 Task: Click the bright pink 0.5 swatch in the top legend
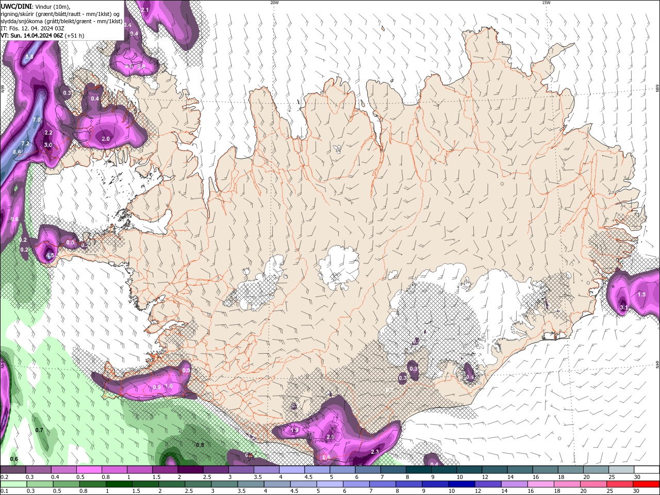pyautogui.click(x=89, y=470)
